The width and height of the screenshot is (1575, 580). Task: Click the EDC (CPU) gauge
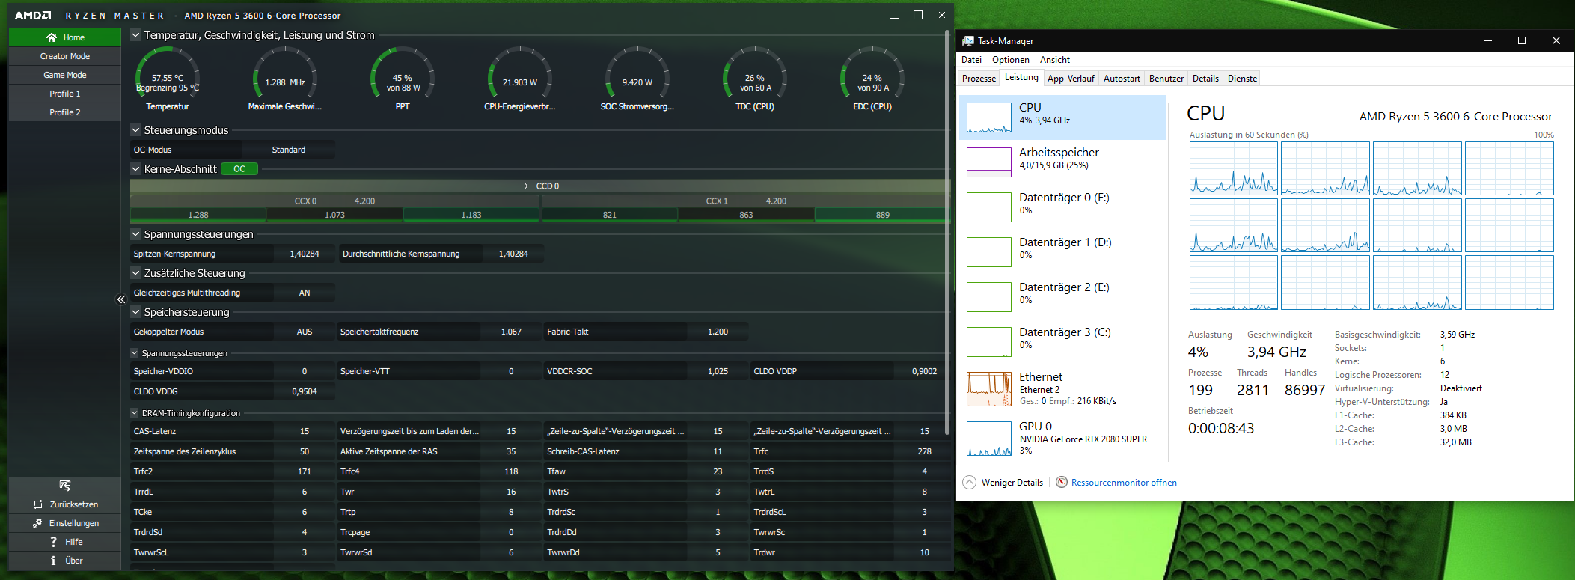pos(872,78)
